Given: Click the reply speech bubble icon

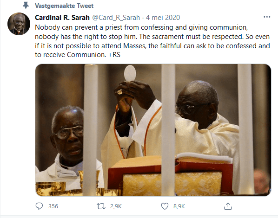Looking at the screenshot, I should point(39,206).
